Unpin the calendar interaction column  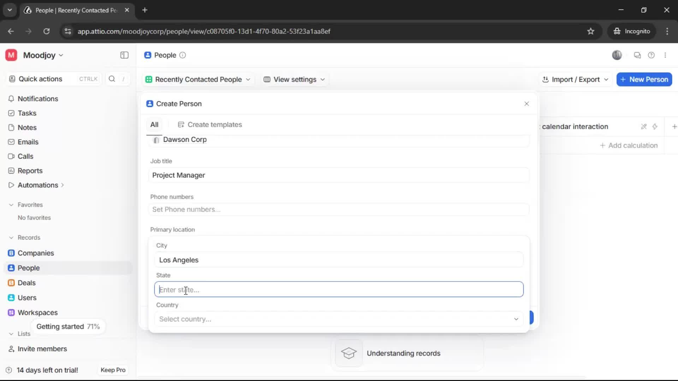coord(644,126)
